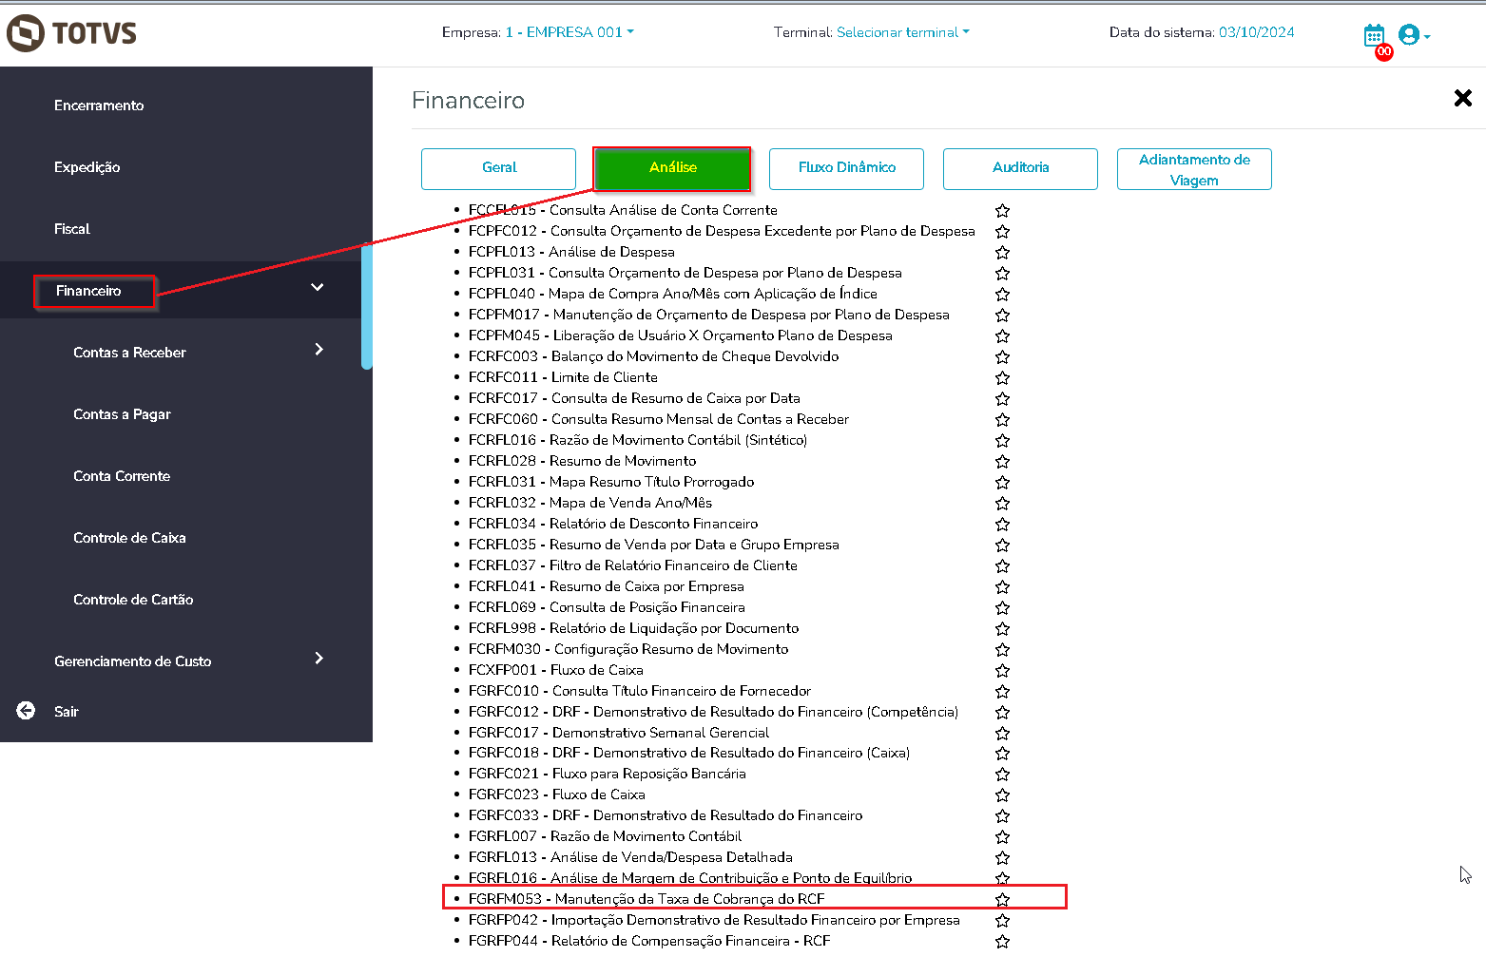The image size is (1486, 957).
Task: Star FGRFP042 Importação Demonstrativo de Resultado
Action: tap(1002, 921)
